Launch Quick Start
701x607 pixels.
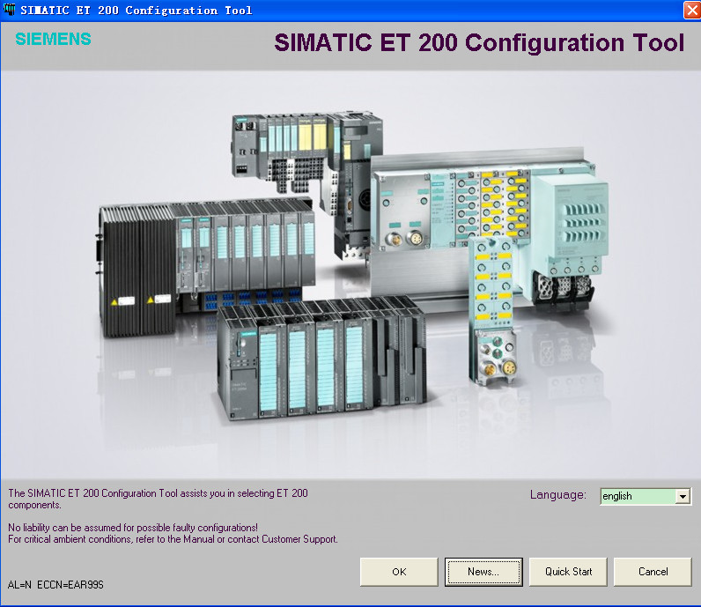(568, 572)
